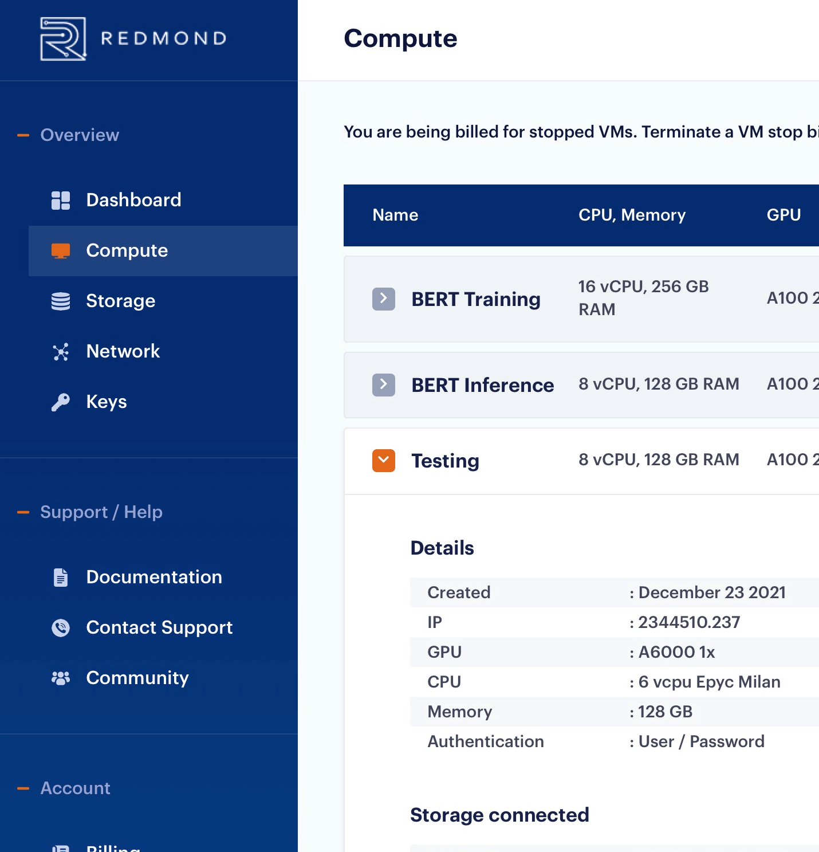819x852 pixels.
Task: Click BERT Inference's 8 vCPU, 128 GB RAM
Action: tap(659, 384)
